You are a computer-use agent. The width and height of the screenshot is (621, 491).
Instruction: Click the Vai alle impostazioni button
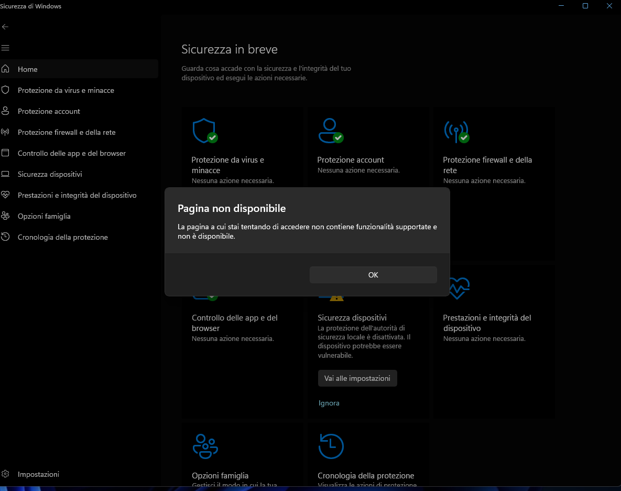tap(357, 378)
